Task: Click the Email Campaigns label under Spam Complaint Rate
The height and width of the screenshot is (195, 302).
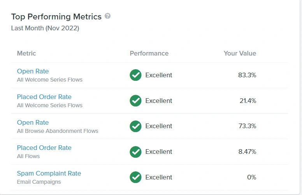Action: (x=39, y=182)
